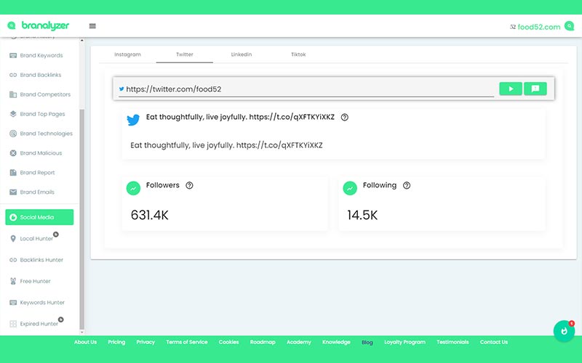Open the Roadmap footer link

[x=263, y=342]
